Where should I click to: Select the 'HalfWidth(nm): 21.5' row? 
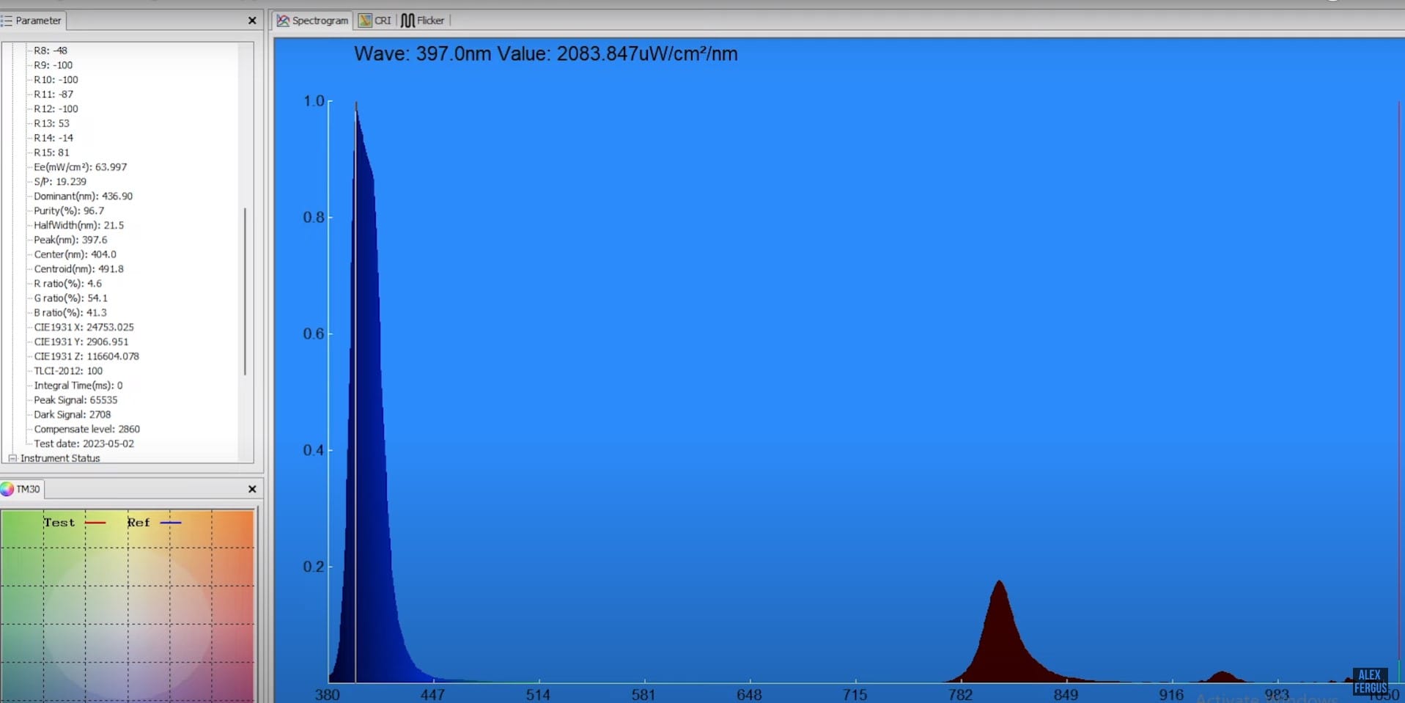point(79,225)
